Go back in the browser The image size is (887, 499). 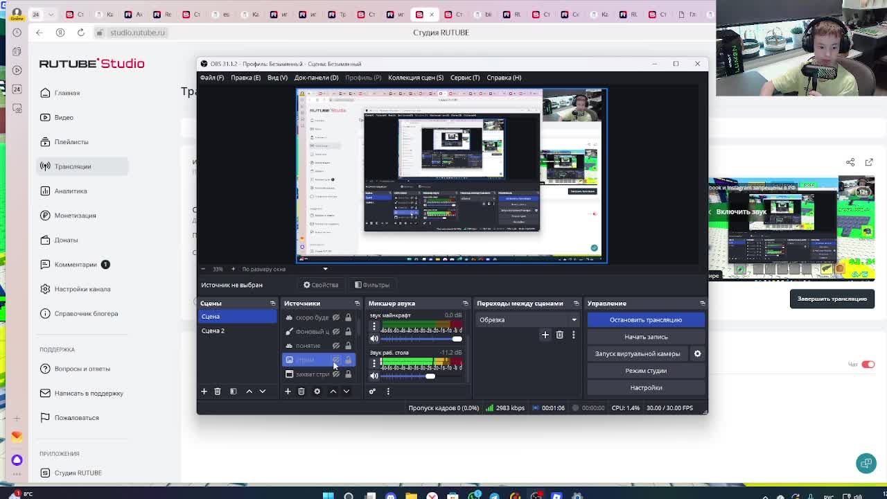point(39,33)
